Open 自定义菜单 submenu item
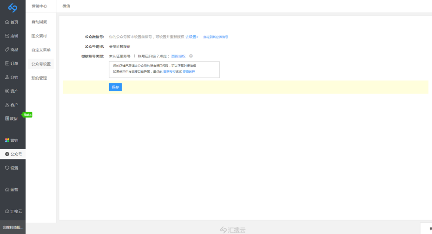 (41, 50)
